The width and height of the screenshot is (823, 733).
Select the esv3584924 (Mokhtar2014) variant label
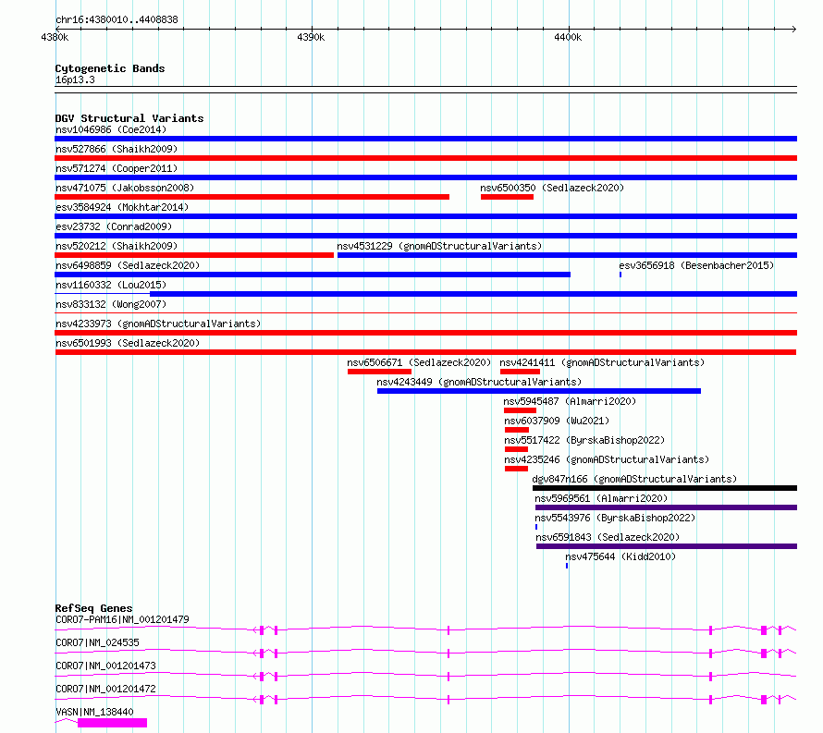point(122,207)
